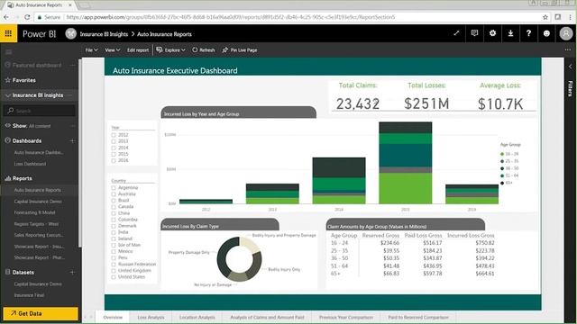The width and height of the screenshot is (577, 324).
Task: Add a new dashboard with plus icon
Action: (72, 140)
